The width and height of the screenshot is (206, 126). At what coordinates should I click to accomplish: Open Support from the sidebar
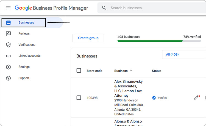24,78
